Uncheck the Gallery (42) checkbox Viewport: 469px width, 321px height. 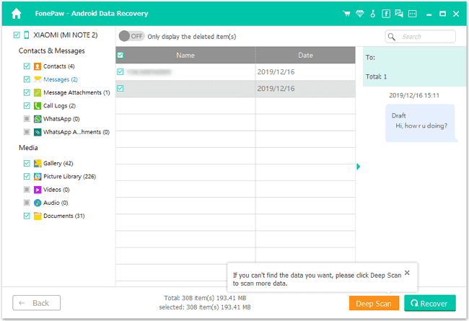click(27, 163)
